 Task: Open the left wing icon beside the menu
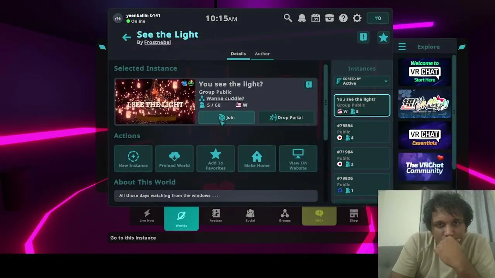[x=102, y=47]
